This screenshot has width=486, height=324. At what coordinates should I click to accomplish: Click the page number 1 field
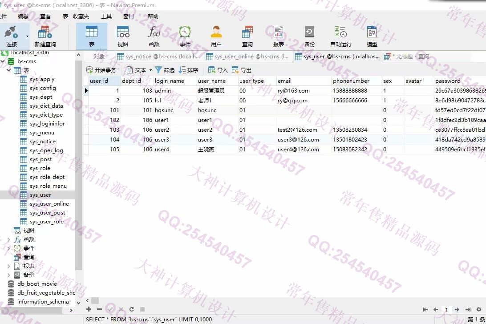tap(446, 309)
